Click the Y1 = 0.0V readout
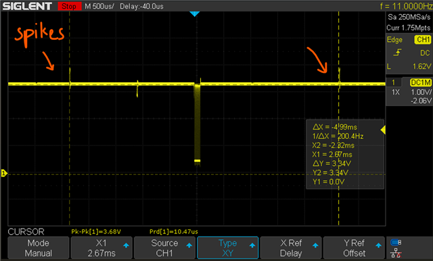The width and height of the screenshot is (433, 261). (328, 181)
